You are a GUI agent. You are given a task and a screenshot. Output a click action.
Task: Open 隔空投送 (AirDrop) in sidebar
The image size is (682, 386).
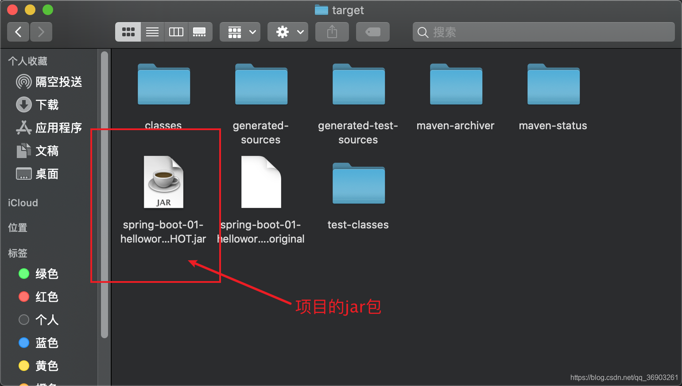point(49,82)
